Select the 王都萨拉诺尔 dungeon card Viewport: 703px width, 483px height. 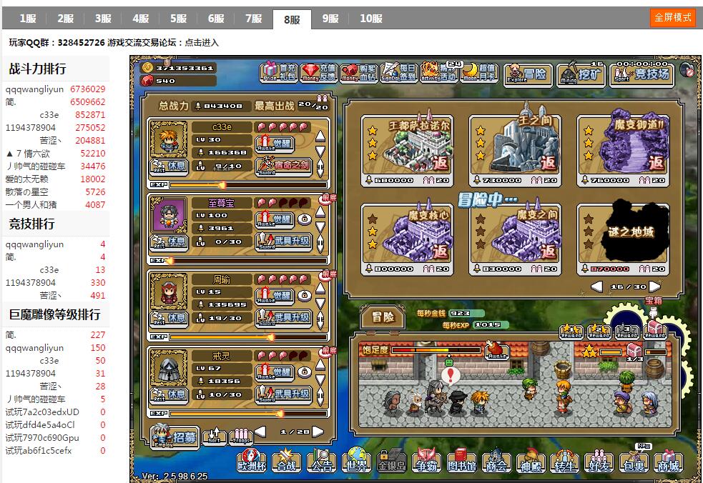(x=408, y=151)
